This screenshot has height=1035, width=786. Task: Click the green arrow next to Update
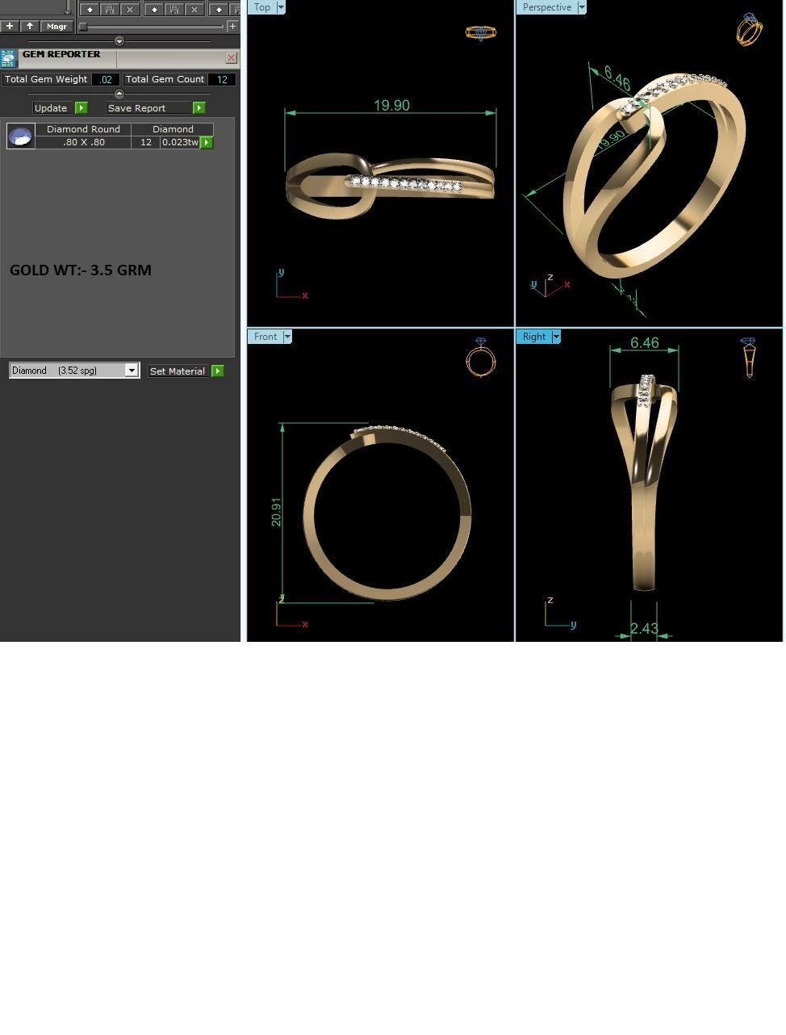(x=81, y=108)
